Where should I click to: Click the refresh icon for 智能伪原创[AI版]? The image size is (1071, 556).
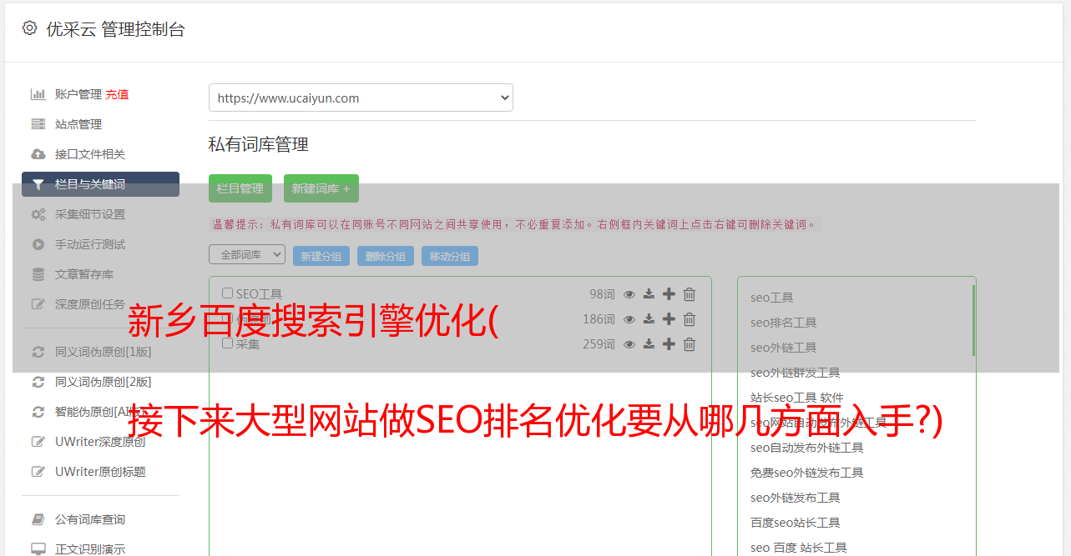38,412
